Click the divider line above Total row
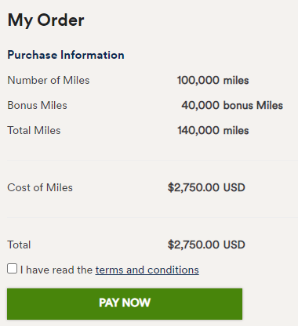 coord(152,217)
